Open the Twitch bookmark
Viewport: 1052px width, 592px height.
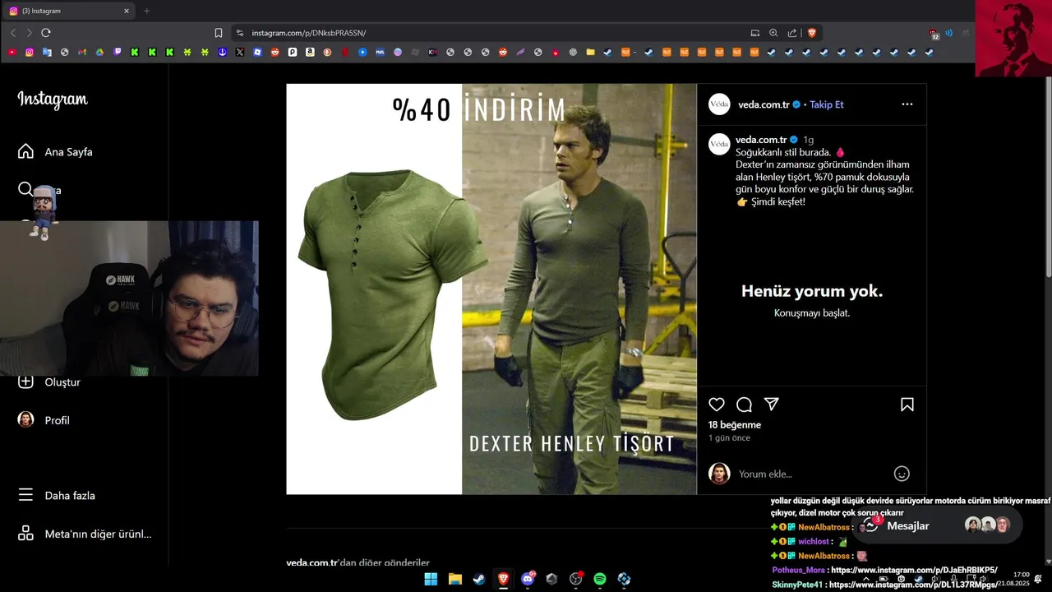tap(117, 52)
